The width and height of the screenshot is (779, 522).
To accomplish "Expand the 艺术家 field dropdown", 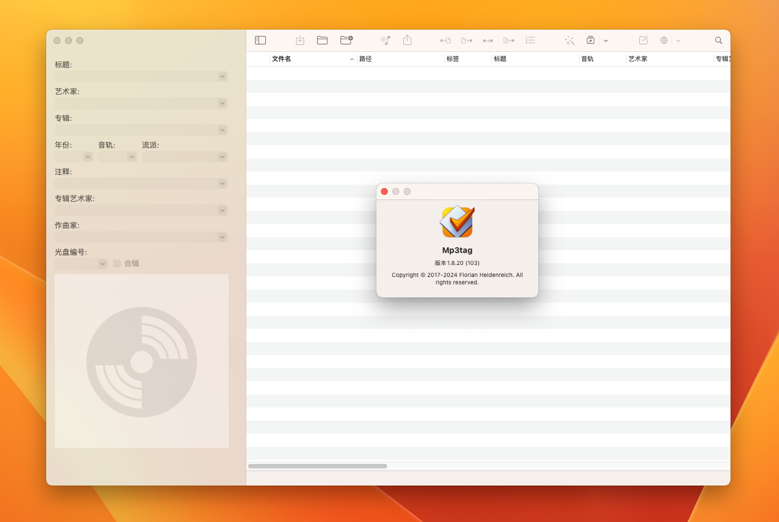I will point(222,103).
